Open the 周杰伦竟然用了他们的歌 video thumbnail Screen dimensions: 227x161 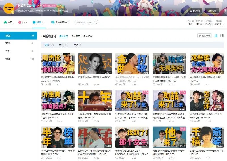[x=58, y=64]
